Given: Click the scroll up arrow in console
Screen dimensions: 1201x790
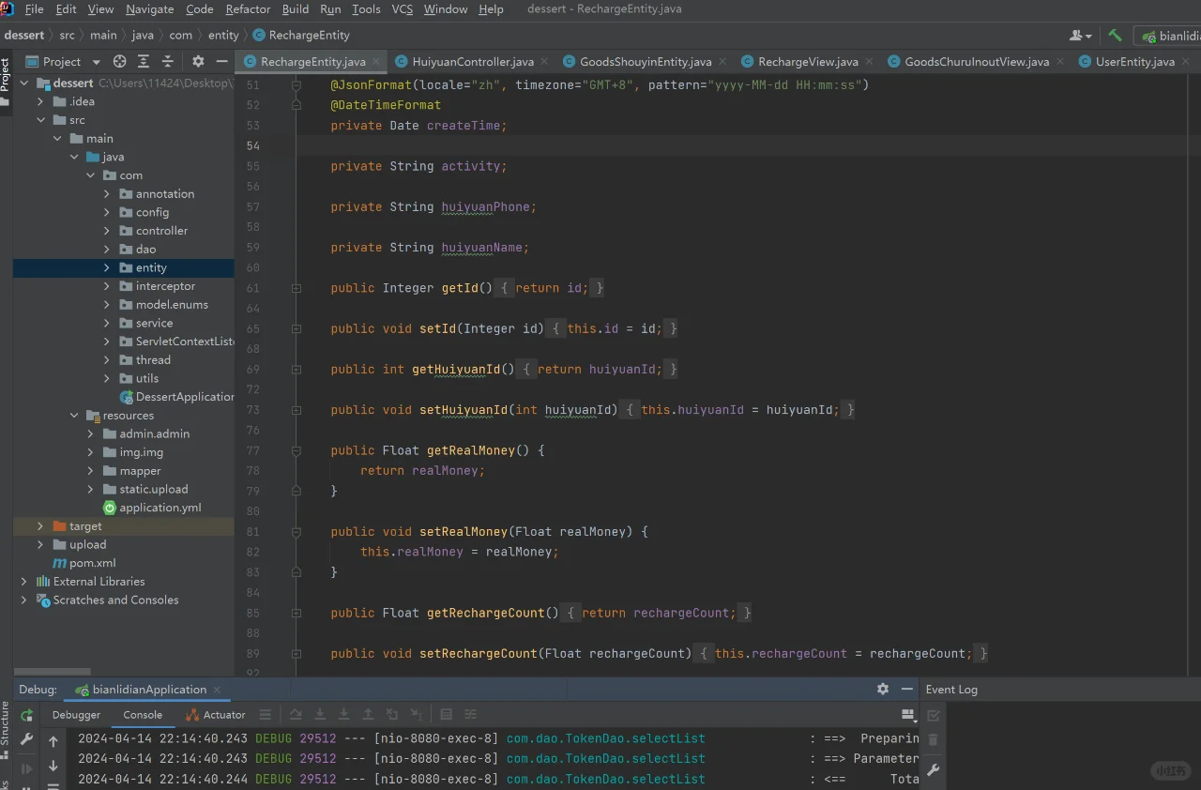Looking at the screenshot, I should (53, 741).
